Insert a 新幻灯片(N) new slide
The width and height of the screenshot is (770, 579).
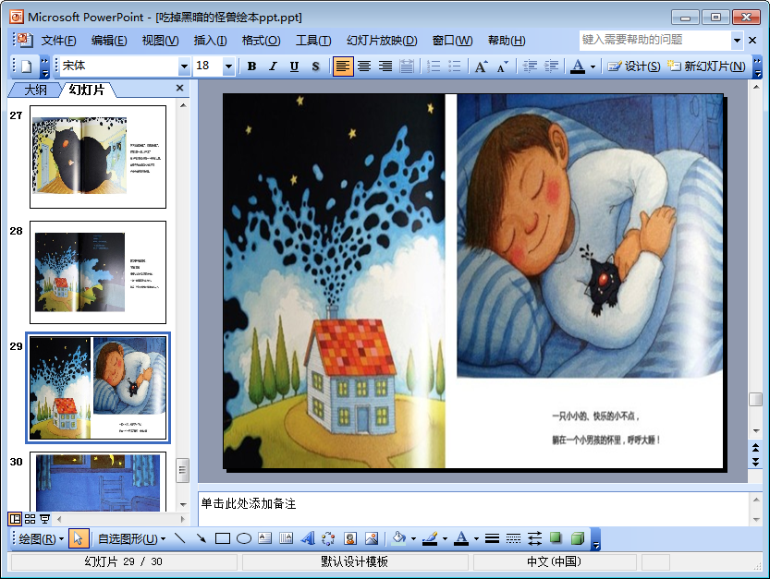click(x=706, y=66)
